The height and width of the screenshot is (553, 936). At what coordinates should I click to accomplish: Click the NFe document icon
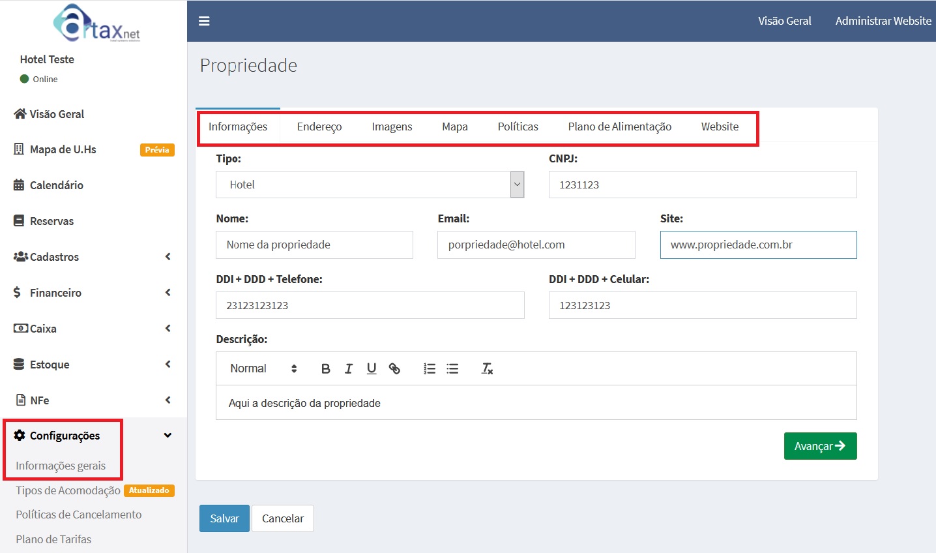point(21,400)
